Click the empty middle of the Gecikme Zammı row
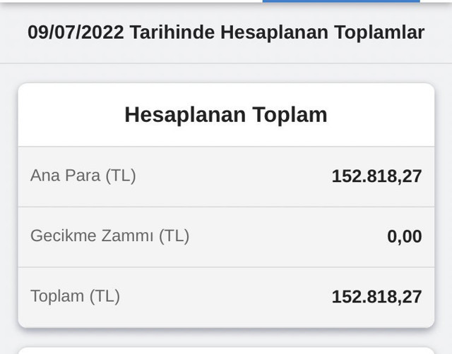The width and height of the screenshot is (452, 354). [x=282, y=236]
